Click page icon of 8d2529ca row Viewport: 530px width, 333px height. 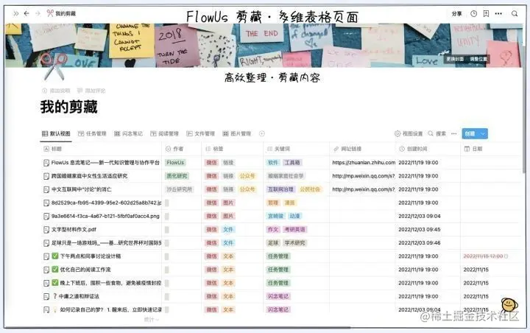point(46,203)
